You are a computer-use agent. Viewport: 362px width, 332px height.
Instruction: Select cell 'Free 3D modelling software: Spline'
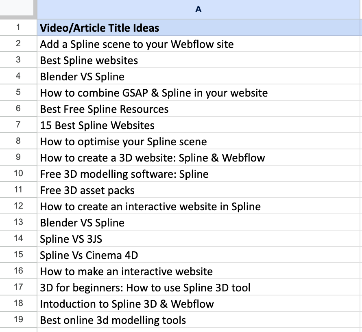[199, 173]
